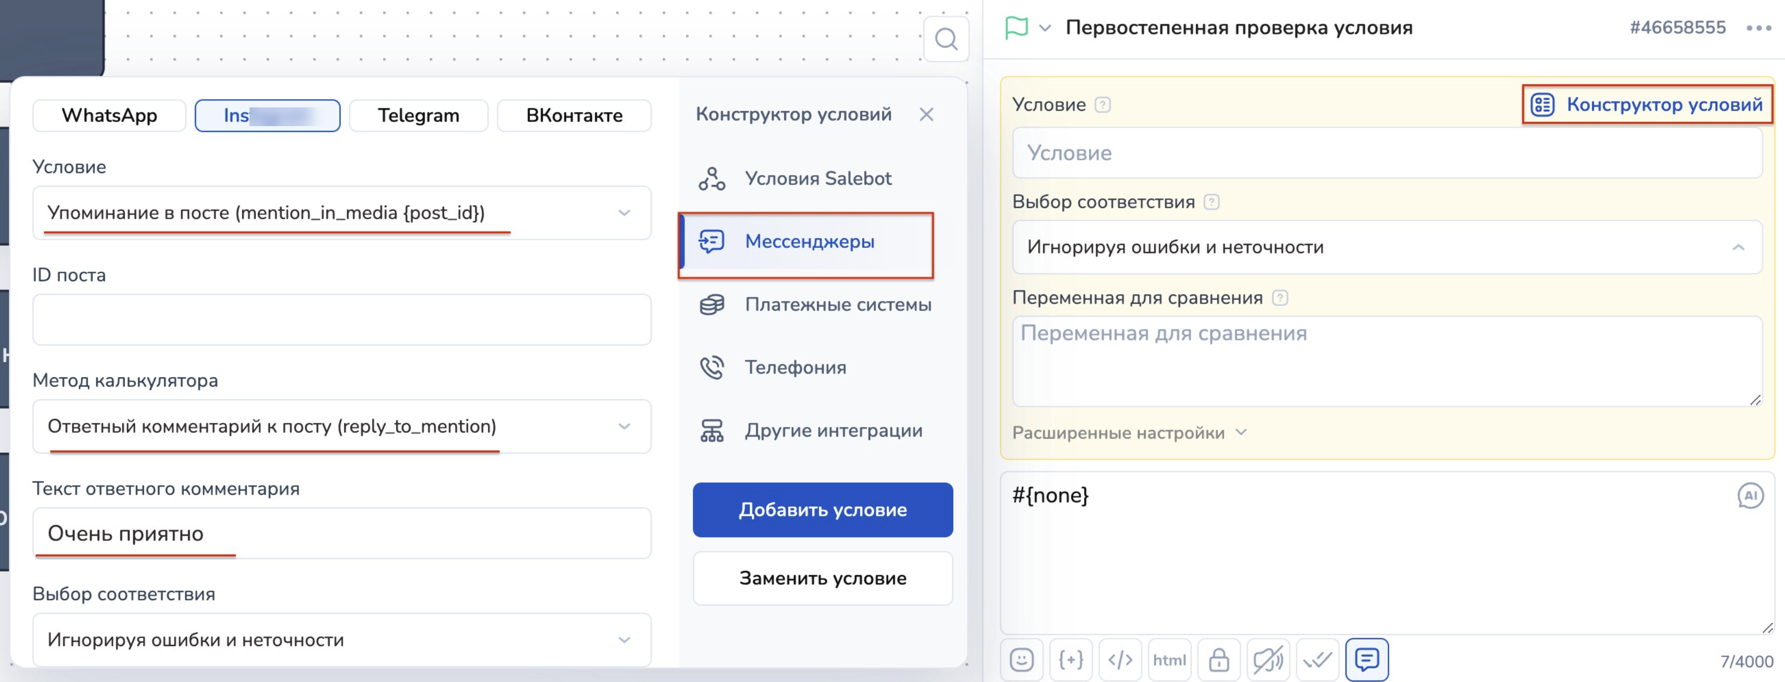Toggle the highlighted message bubble button

1366,660
